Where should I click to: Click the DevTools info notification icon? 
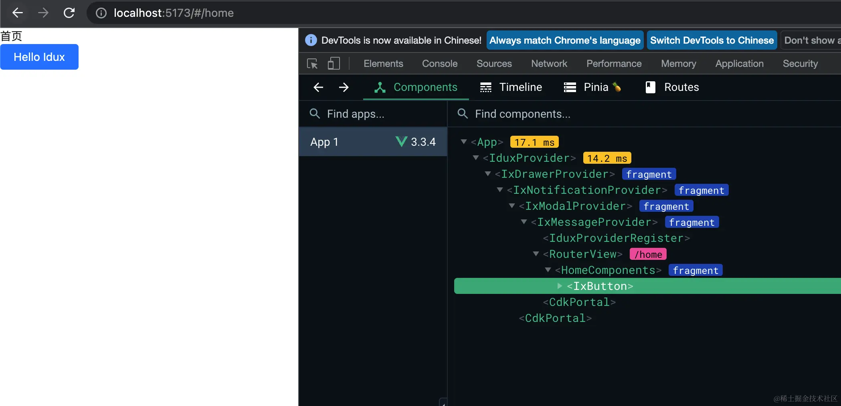click(311, 40)
